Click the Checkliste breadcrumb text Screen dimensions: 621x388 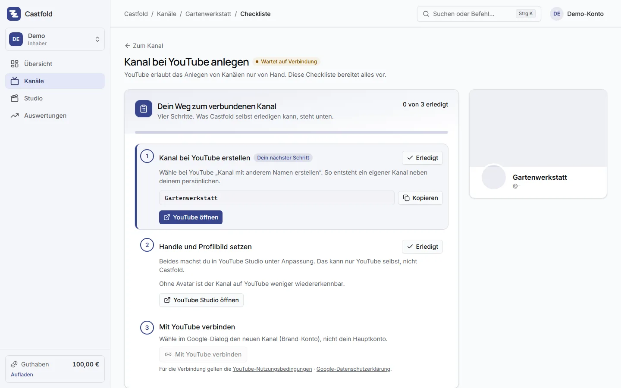coord(255,14)
